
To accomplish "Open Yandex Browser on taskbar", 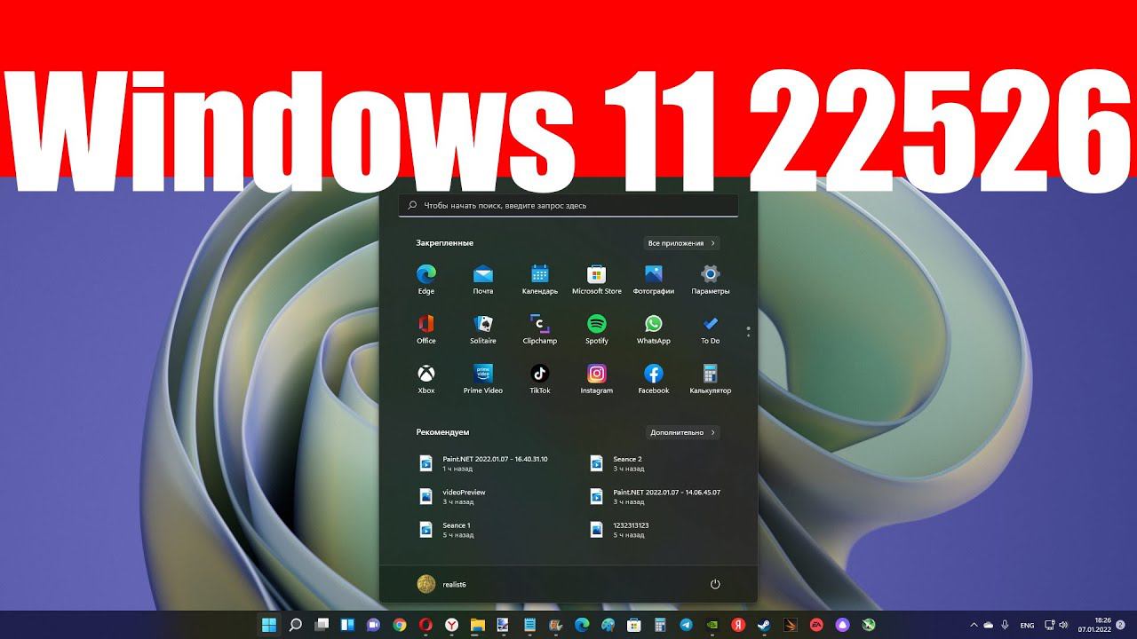I will (x=451, y=625).
